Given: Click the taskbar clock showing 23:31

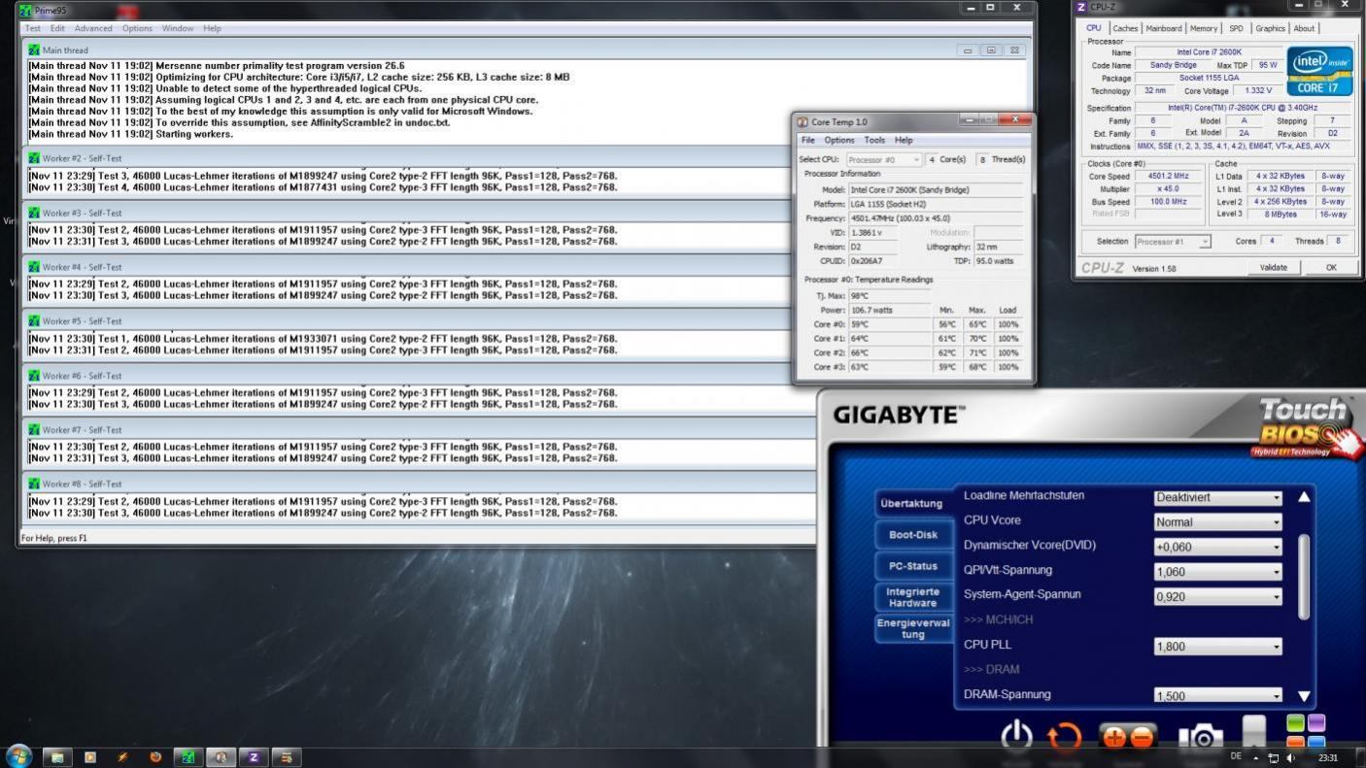Looking at the screenshot, I should (1327, 757).
